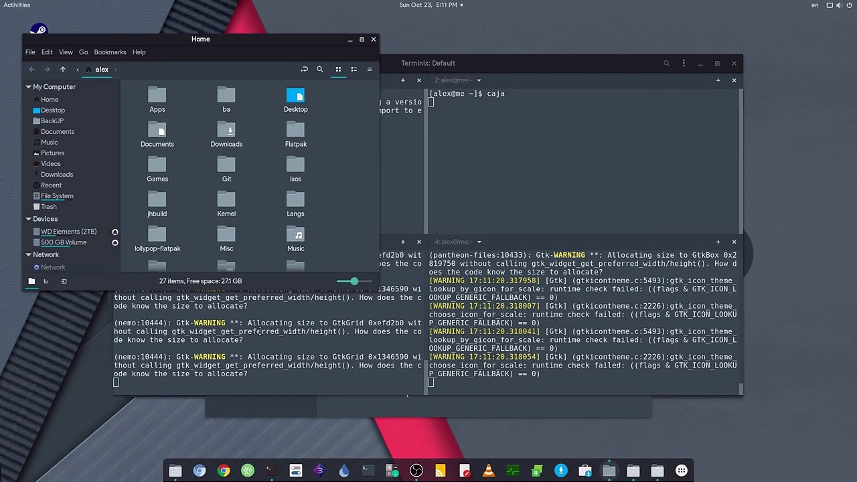Collapse the Network sidebar section
The image size is (857, 482).
point(28,254)
